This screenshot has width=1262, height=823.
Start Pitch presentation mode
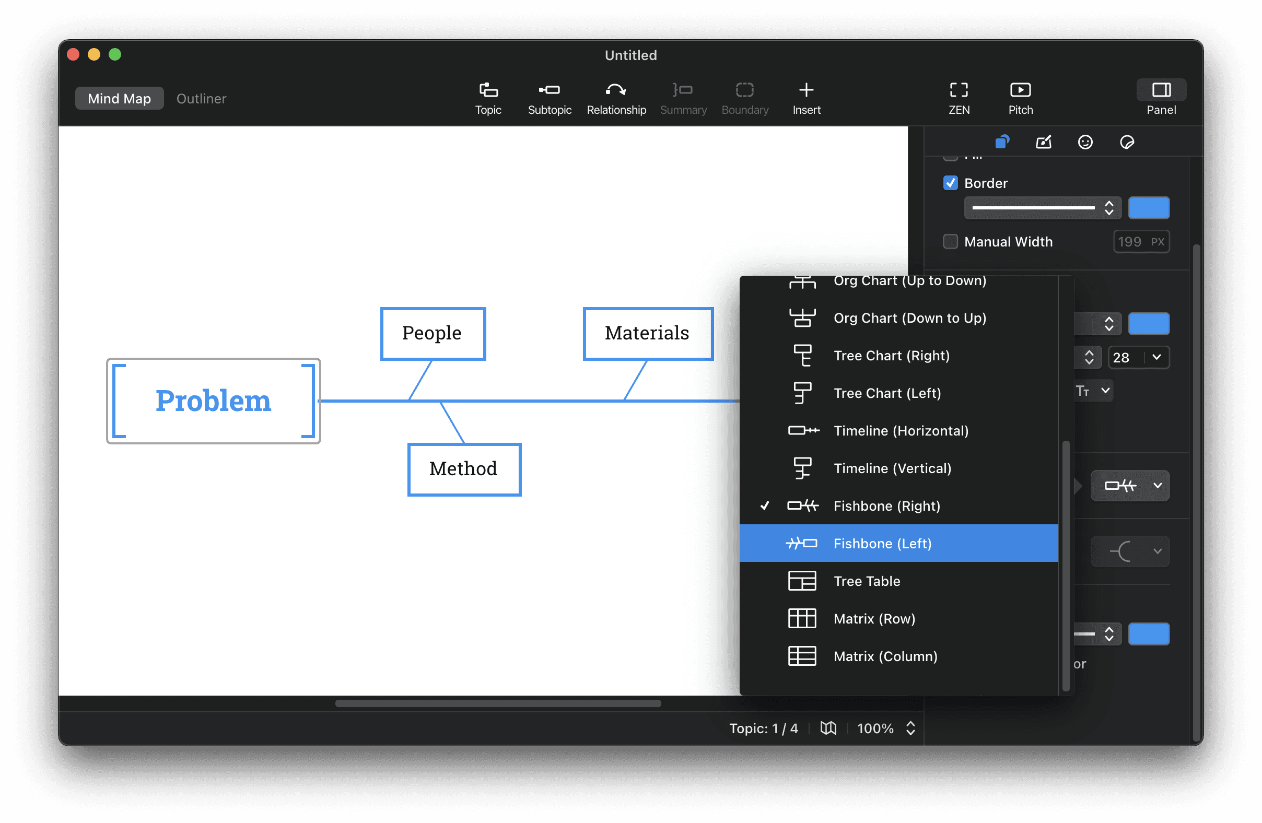[x=1020, y=99]
